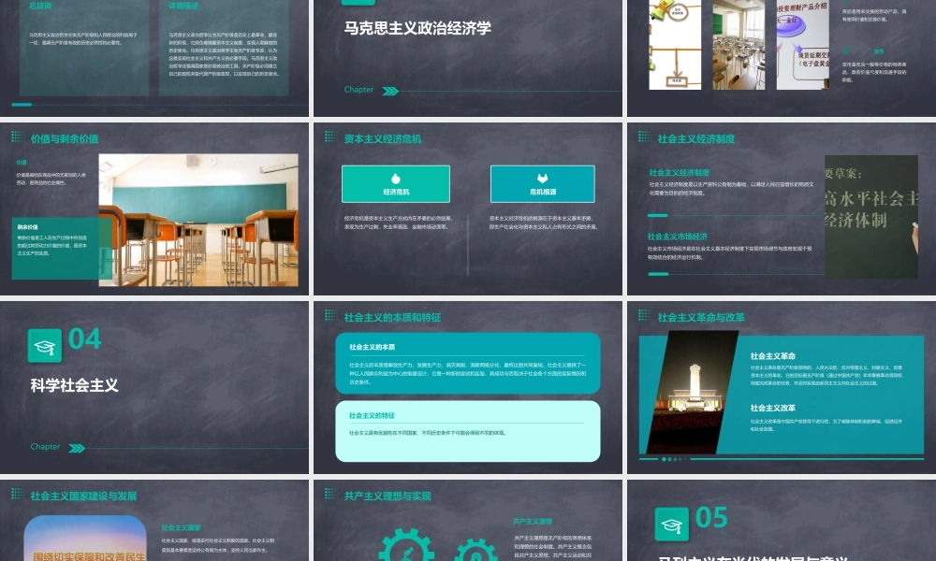Click the 社会主义市场经济 subheading
The image size is (936, 561).
coord(678,237)
